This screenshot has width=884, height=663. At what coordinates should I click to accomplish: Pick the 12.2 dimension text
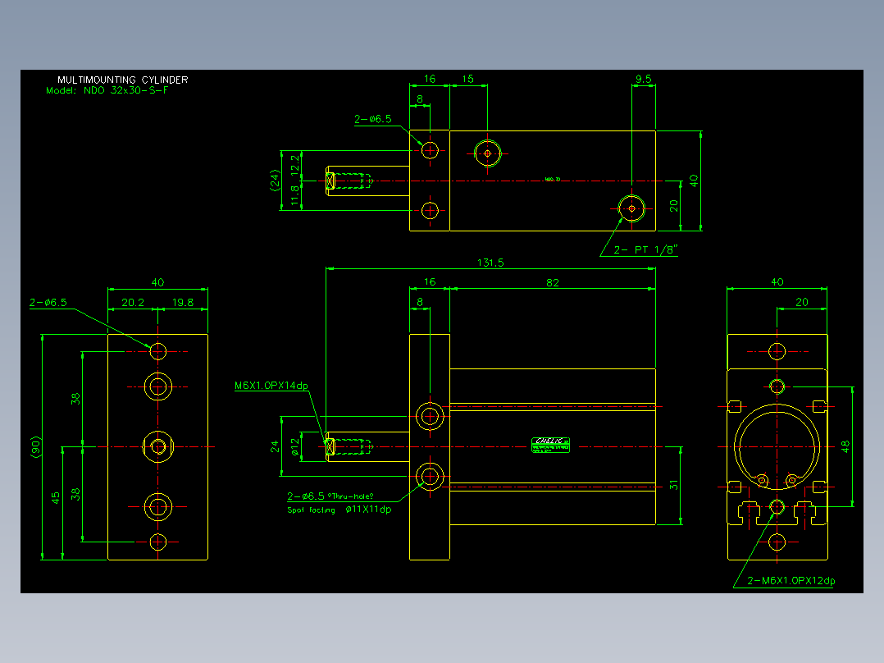295,165
